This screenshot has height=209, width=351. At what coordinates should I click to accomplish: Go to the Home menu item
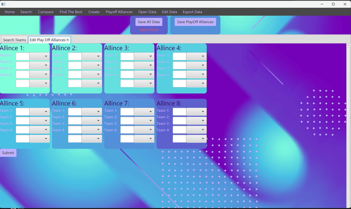click(x=10, y=12)
